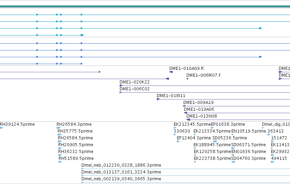290x184 pixels.
Task: Select the SD04760.3prime feature
Action: coord(248,158)
